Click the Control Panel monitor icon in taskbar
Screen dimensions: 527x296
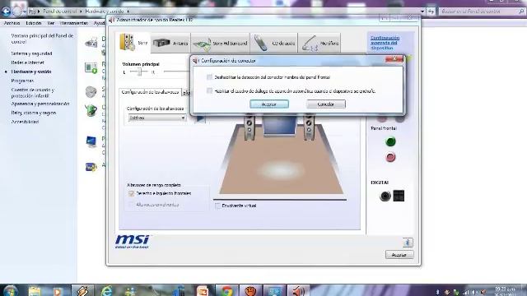[274, 291]
